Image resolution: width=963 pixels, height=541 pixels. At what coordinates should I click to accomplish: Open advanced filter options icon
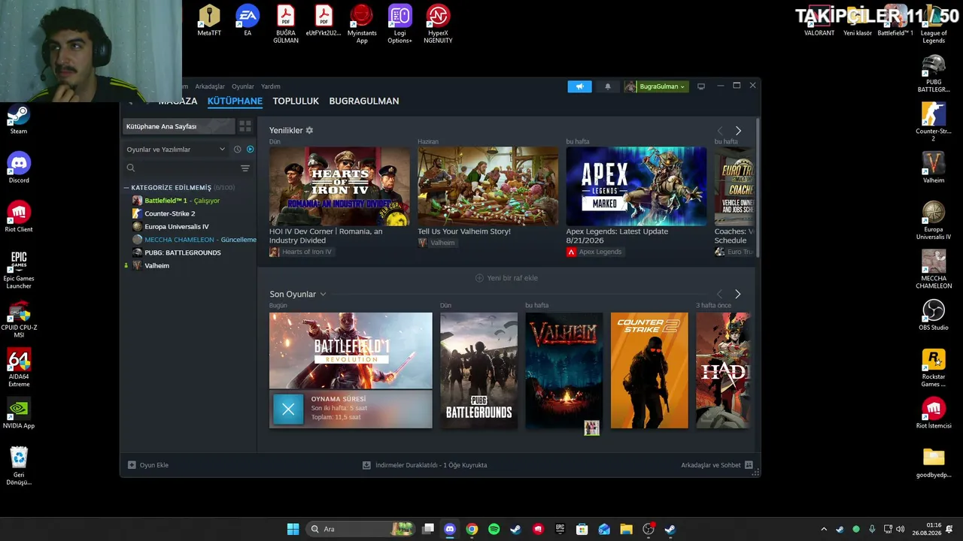(245, 168)
